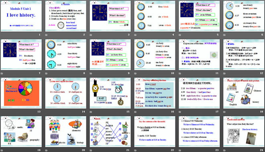The height and width of the screenshot is (152, 265).
Task: Select the 'A Riddle' slide thumbnail
Action: (65, 16)
